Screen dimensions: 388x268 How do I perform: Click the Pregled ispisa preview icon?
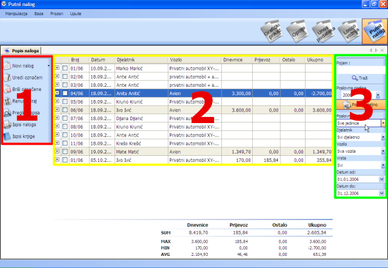[7, 113]
